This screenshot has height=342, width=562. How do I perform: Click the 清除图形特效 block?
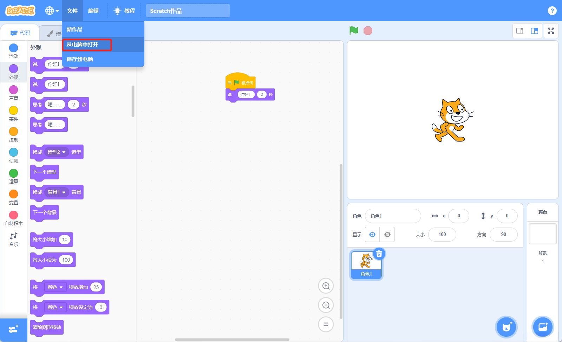(x=47, y=327)
